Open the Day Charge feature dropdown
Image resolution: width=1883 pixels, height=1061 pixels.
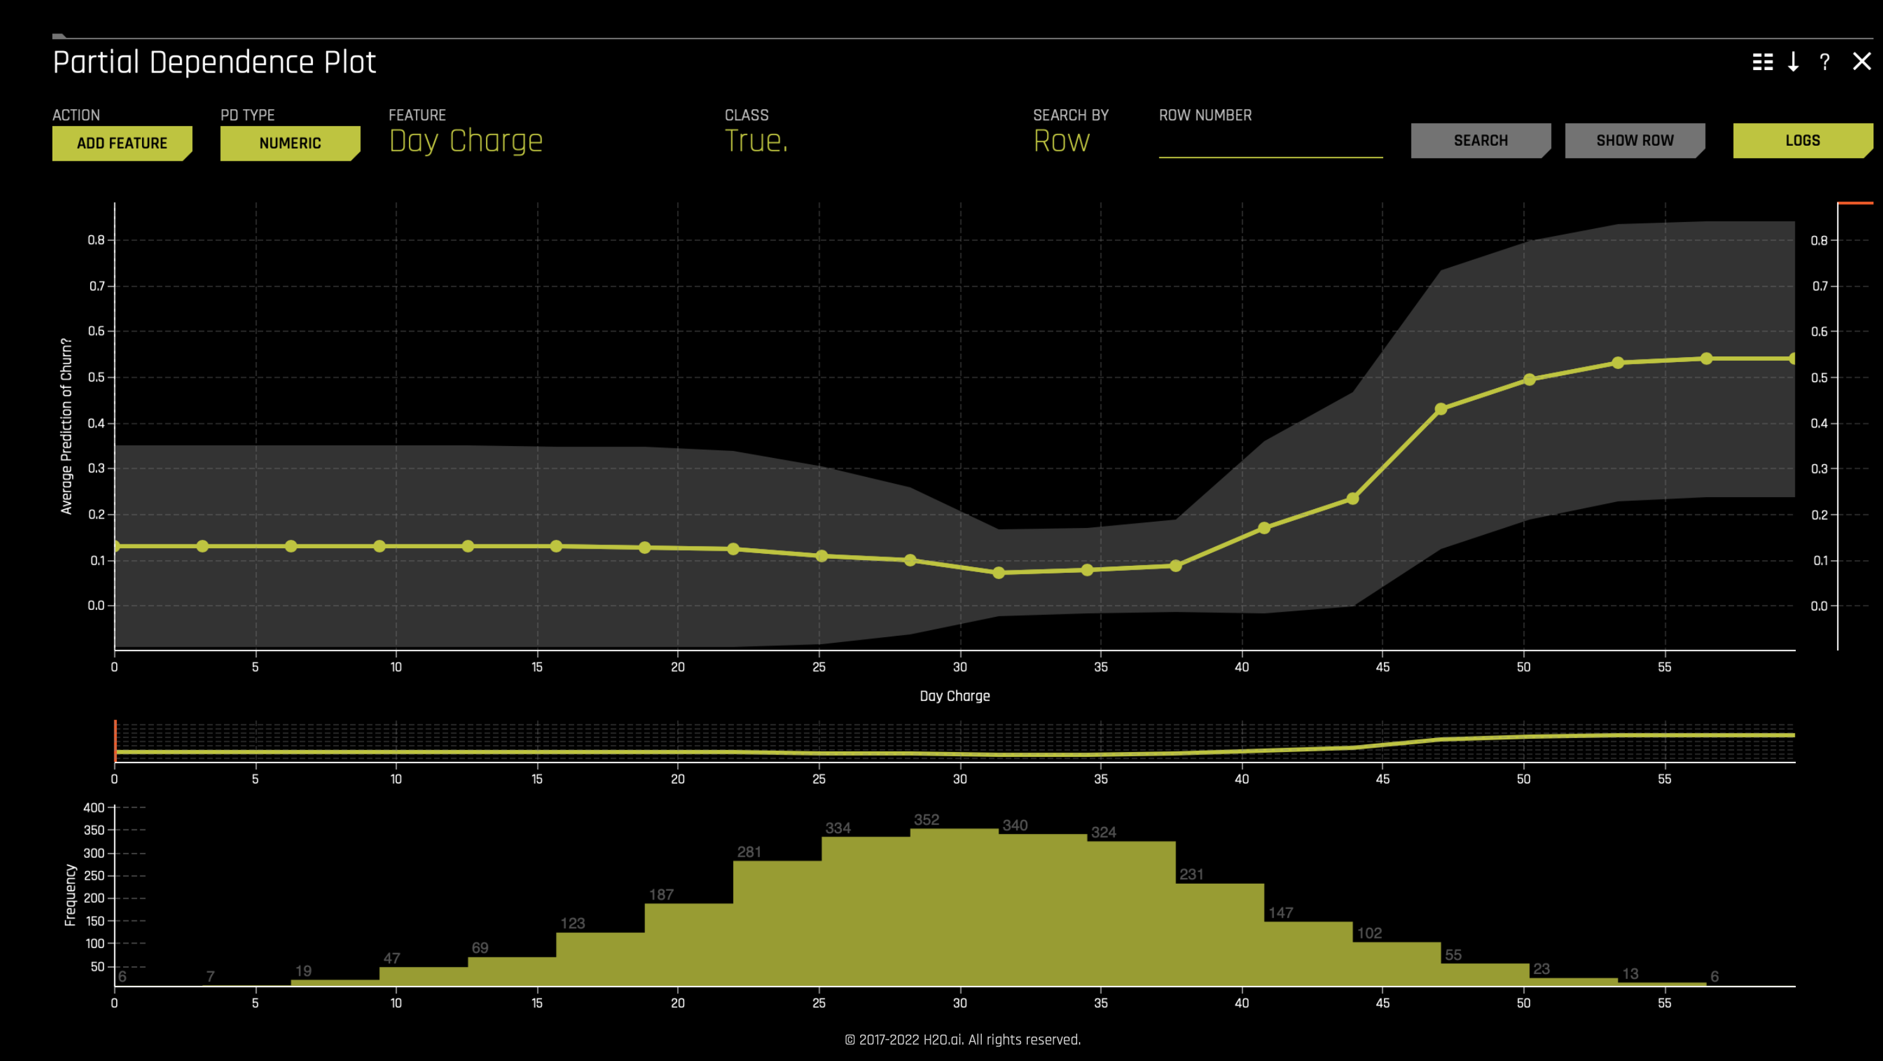[x=466, y=140]
